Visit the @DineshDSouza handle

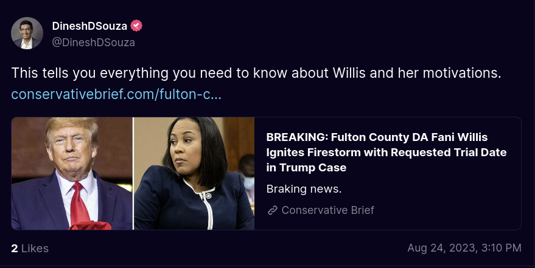click(x=94, y=43)
